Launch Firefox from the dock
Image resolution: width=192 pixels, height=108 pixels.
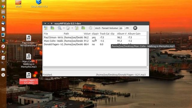pos(3,17)
